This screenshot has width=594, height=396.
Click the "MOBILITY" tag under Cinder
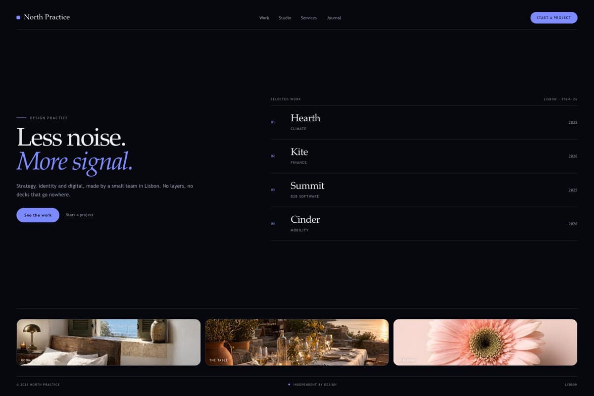tap(299, 230)
